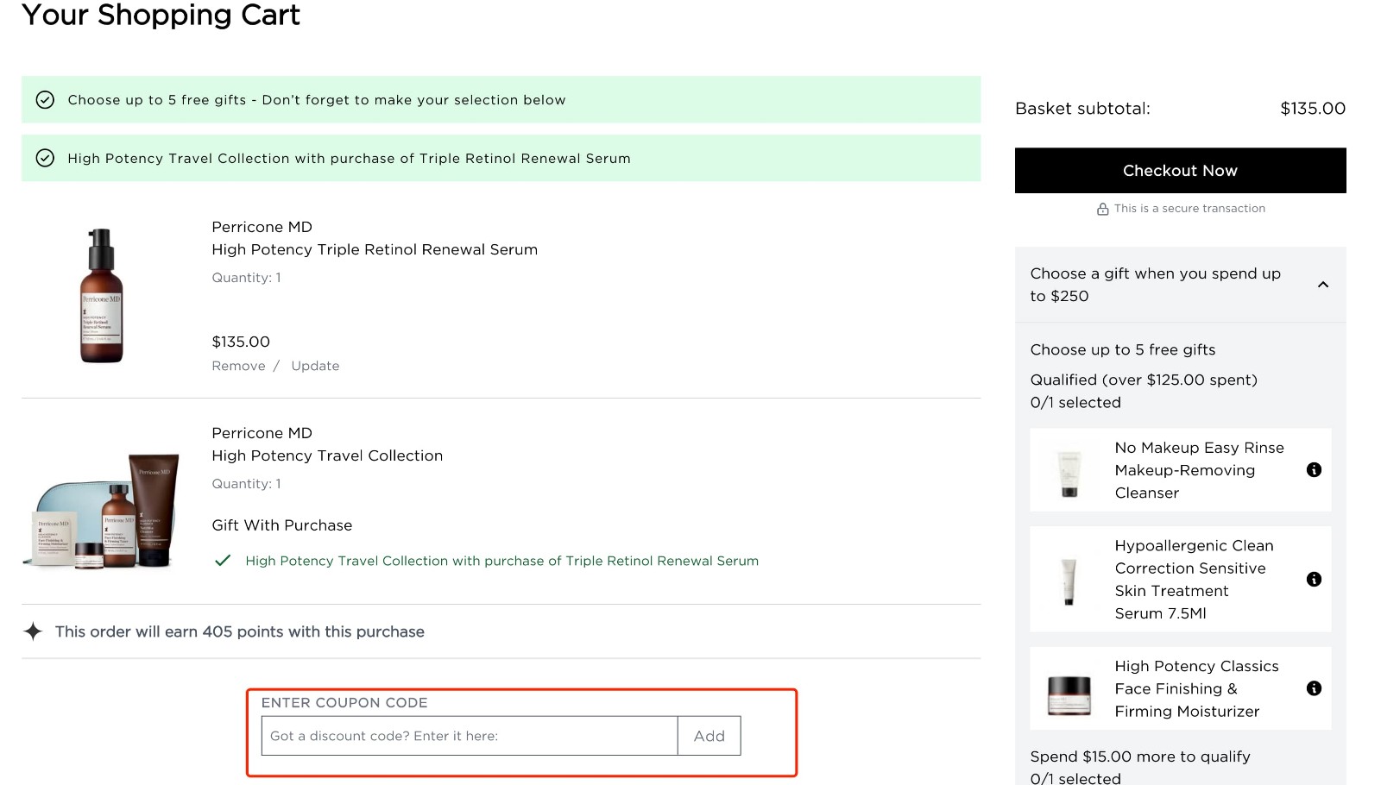The height and width of the screenshot is (785, 1381).
Task: Click the green check beside Gift With Purchase offer
Action: tap(224, 560)
